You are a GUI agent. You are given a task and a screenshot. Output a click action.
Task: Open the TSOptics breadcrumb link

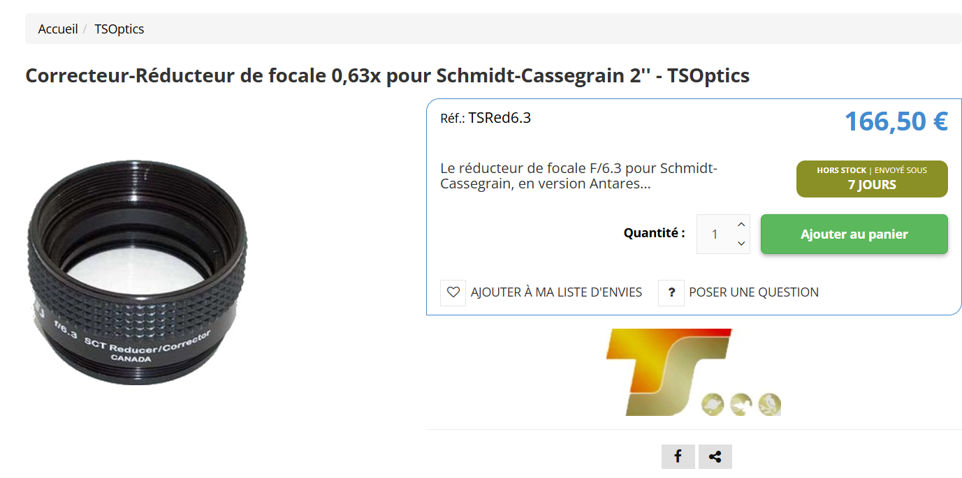(119, 29)
